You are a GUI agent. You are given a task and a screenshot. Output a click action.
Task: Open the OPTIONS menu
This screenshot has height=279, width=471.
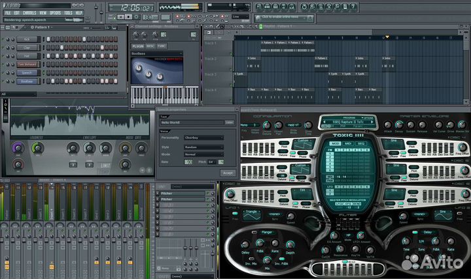pos(55,13)
